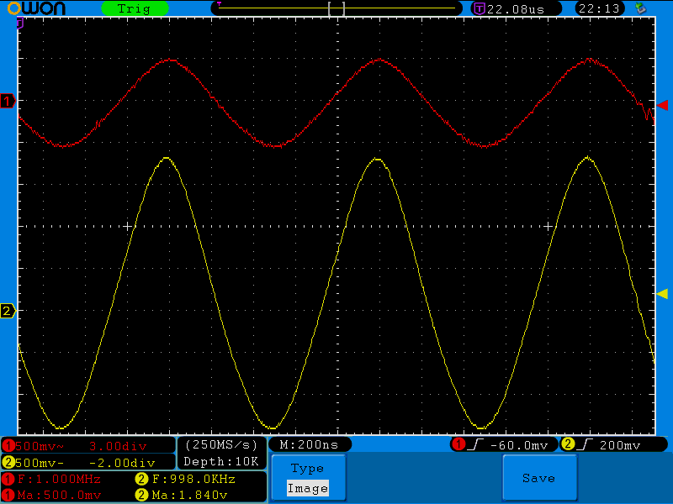Click the purple trigger marker at grid top-left

coord(20,24)
